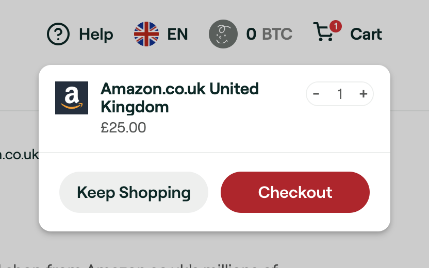
Task: Click the UK flag icon
Action: pyautogui.click(x=146, y=34)
